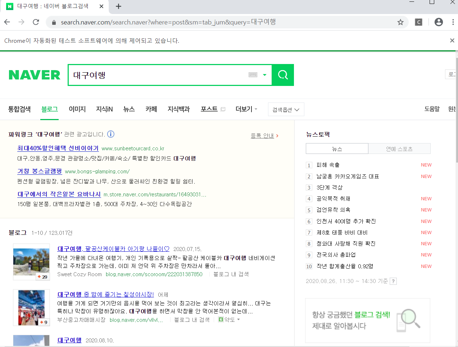The width and height of the screenshot is (458, 347).
Task: Switch news topic to 연예·스포츠 tab
Action: [399, 149]
